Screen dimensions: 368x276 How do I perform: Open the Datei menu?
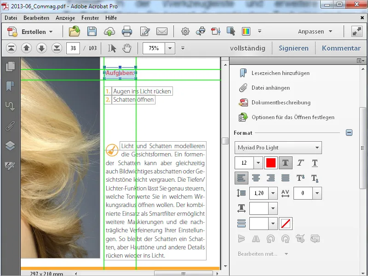(x=11, y=18)
